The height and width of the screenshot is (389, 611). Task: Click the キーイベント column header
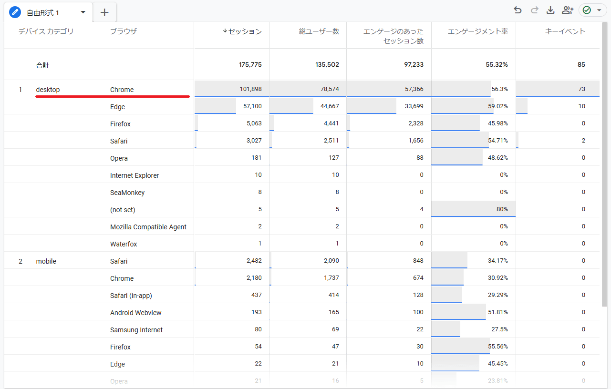(565, 31)
